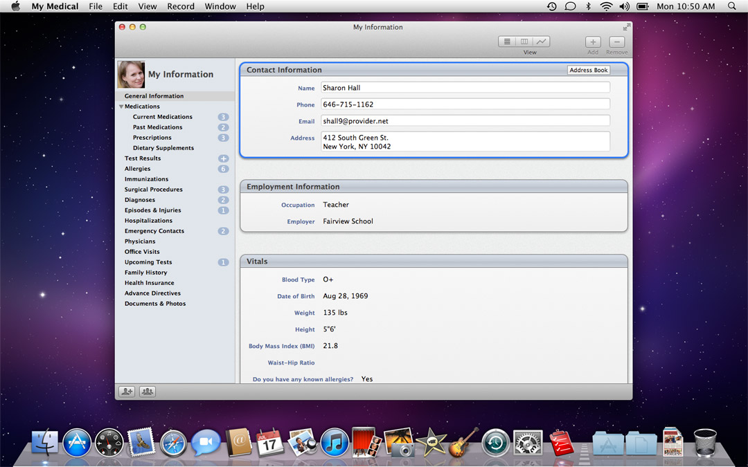Select Emergency Contacts in sidebar
Screen dimensions: 748x467
(154, 231)
